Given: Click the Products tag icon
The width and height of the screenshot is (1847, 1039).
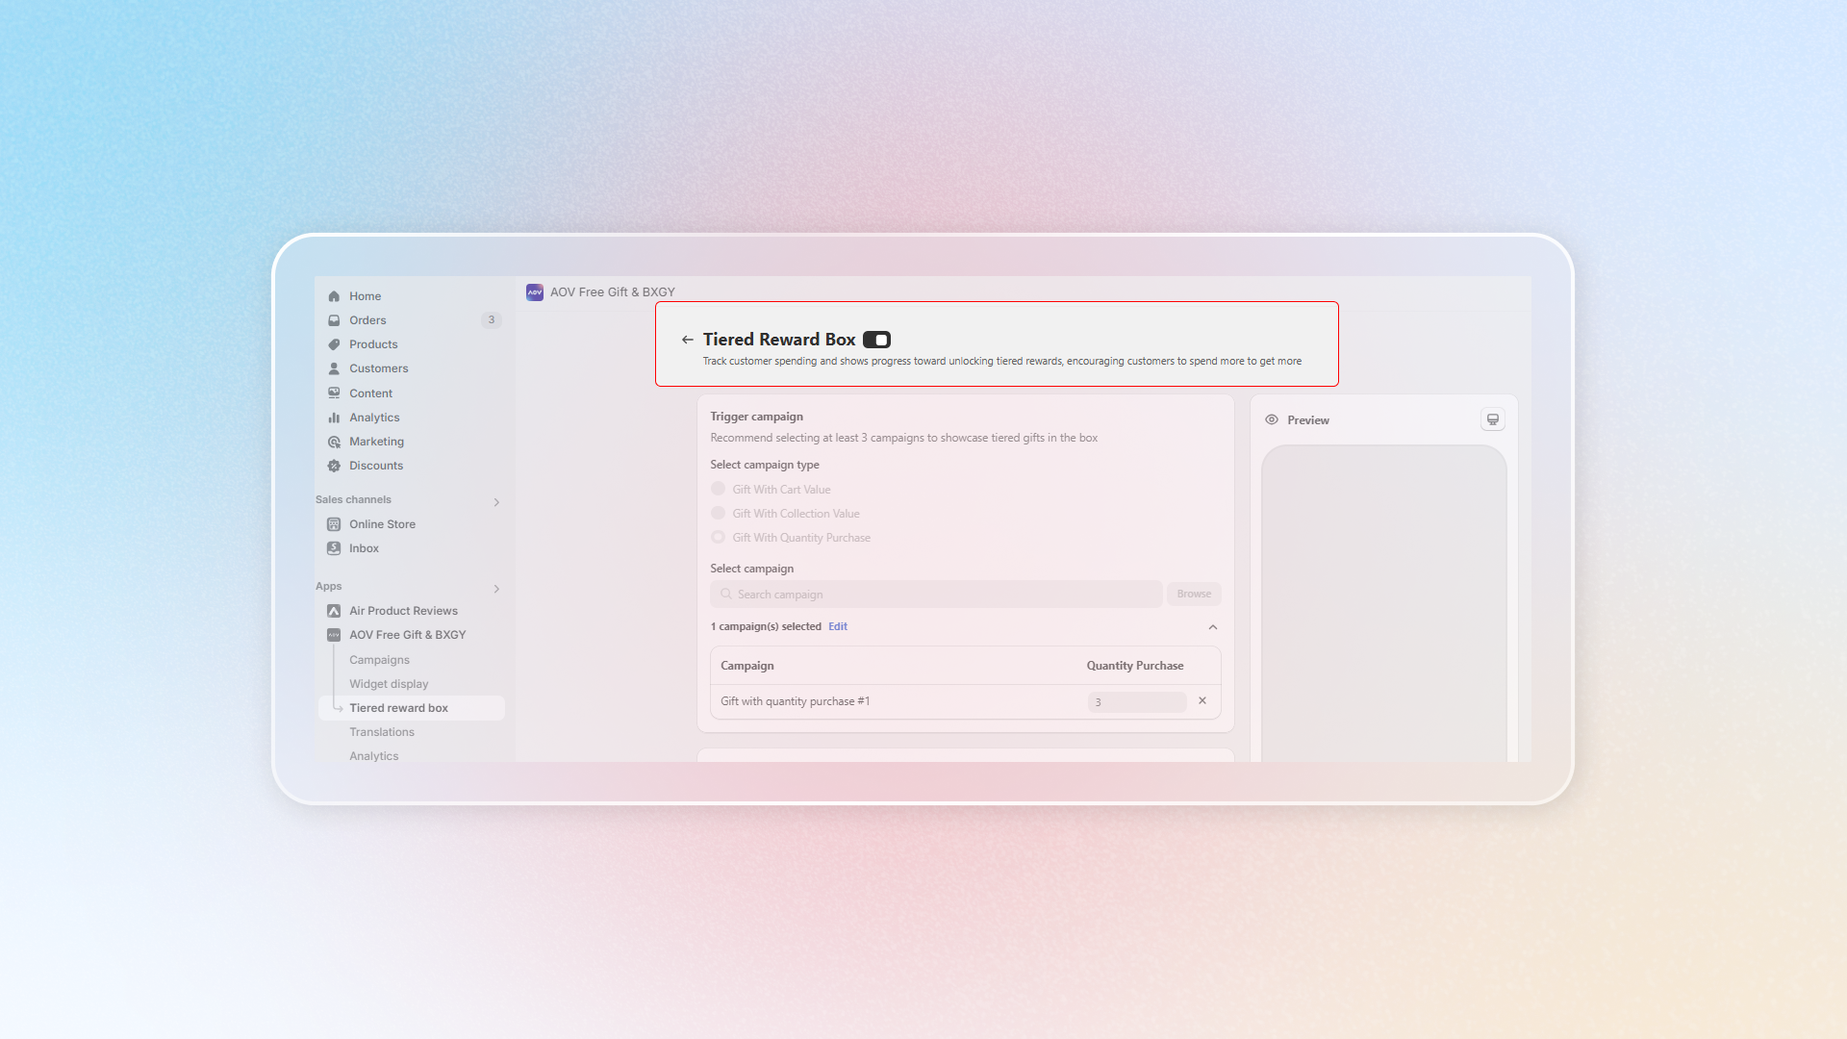Looking at the screenshot, I should click(x=334, y=344).
